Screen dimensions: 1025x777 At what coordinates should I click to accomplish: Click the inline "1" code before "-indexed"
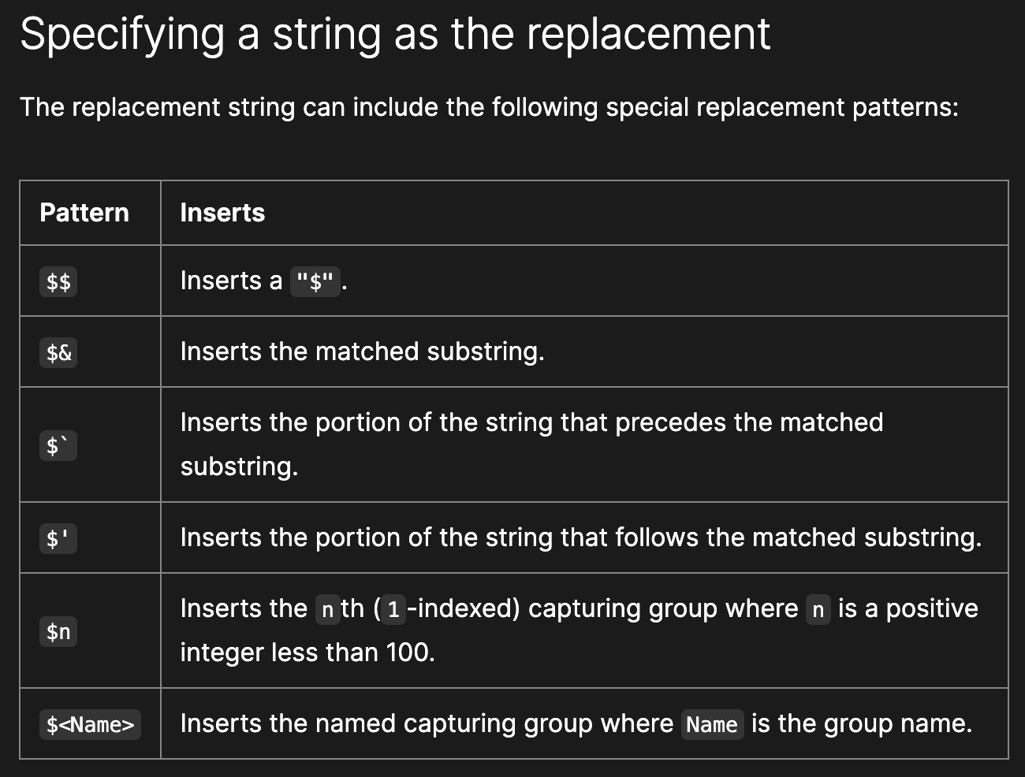[x=394, y=610]
